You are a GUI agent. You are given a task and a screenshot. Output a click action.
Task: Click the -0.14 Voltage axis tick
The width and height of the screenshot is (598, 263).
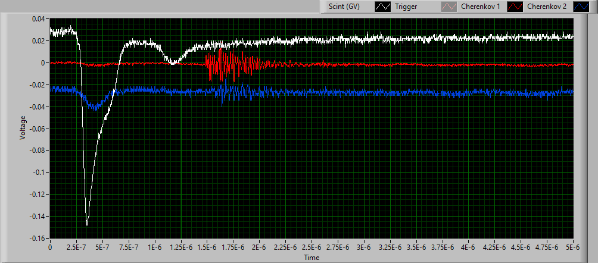tap(38, 217)
